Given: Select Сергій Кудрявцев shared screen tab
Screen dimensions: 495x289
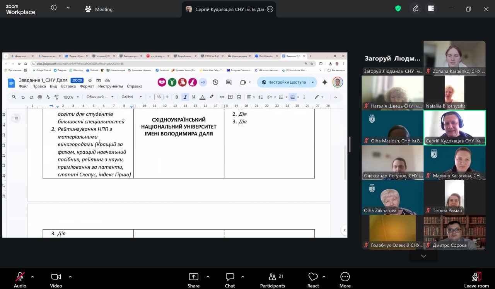Looking at the screenshot, I should tap(225, 9).
